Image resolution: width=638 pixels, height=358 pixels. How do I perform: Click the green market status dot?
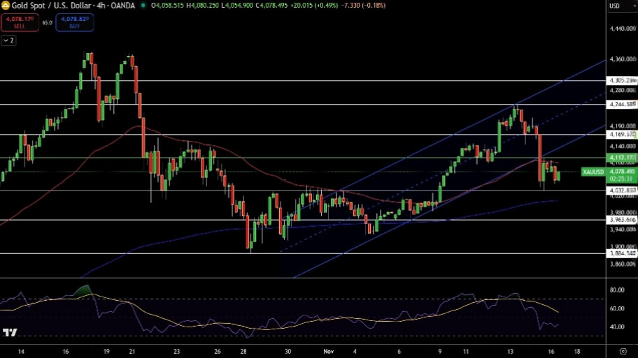pyautogui.click(x=143, y=6)
